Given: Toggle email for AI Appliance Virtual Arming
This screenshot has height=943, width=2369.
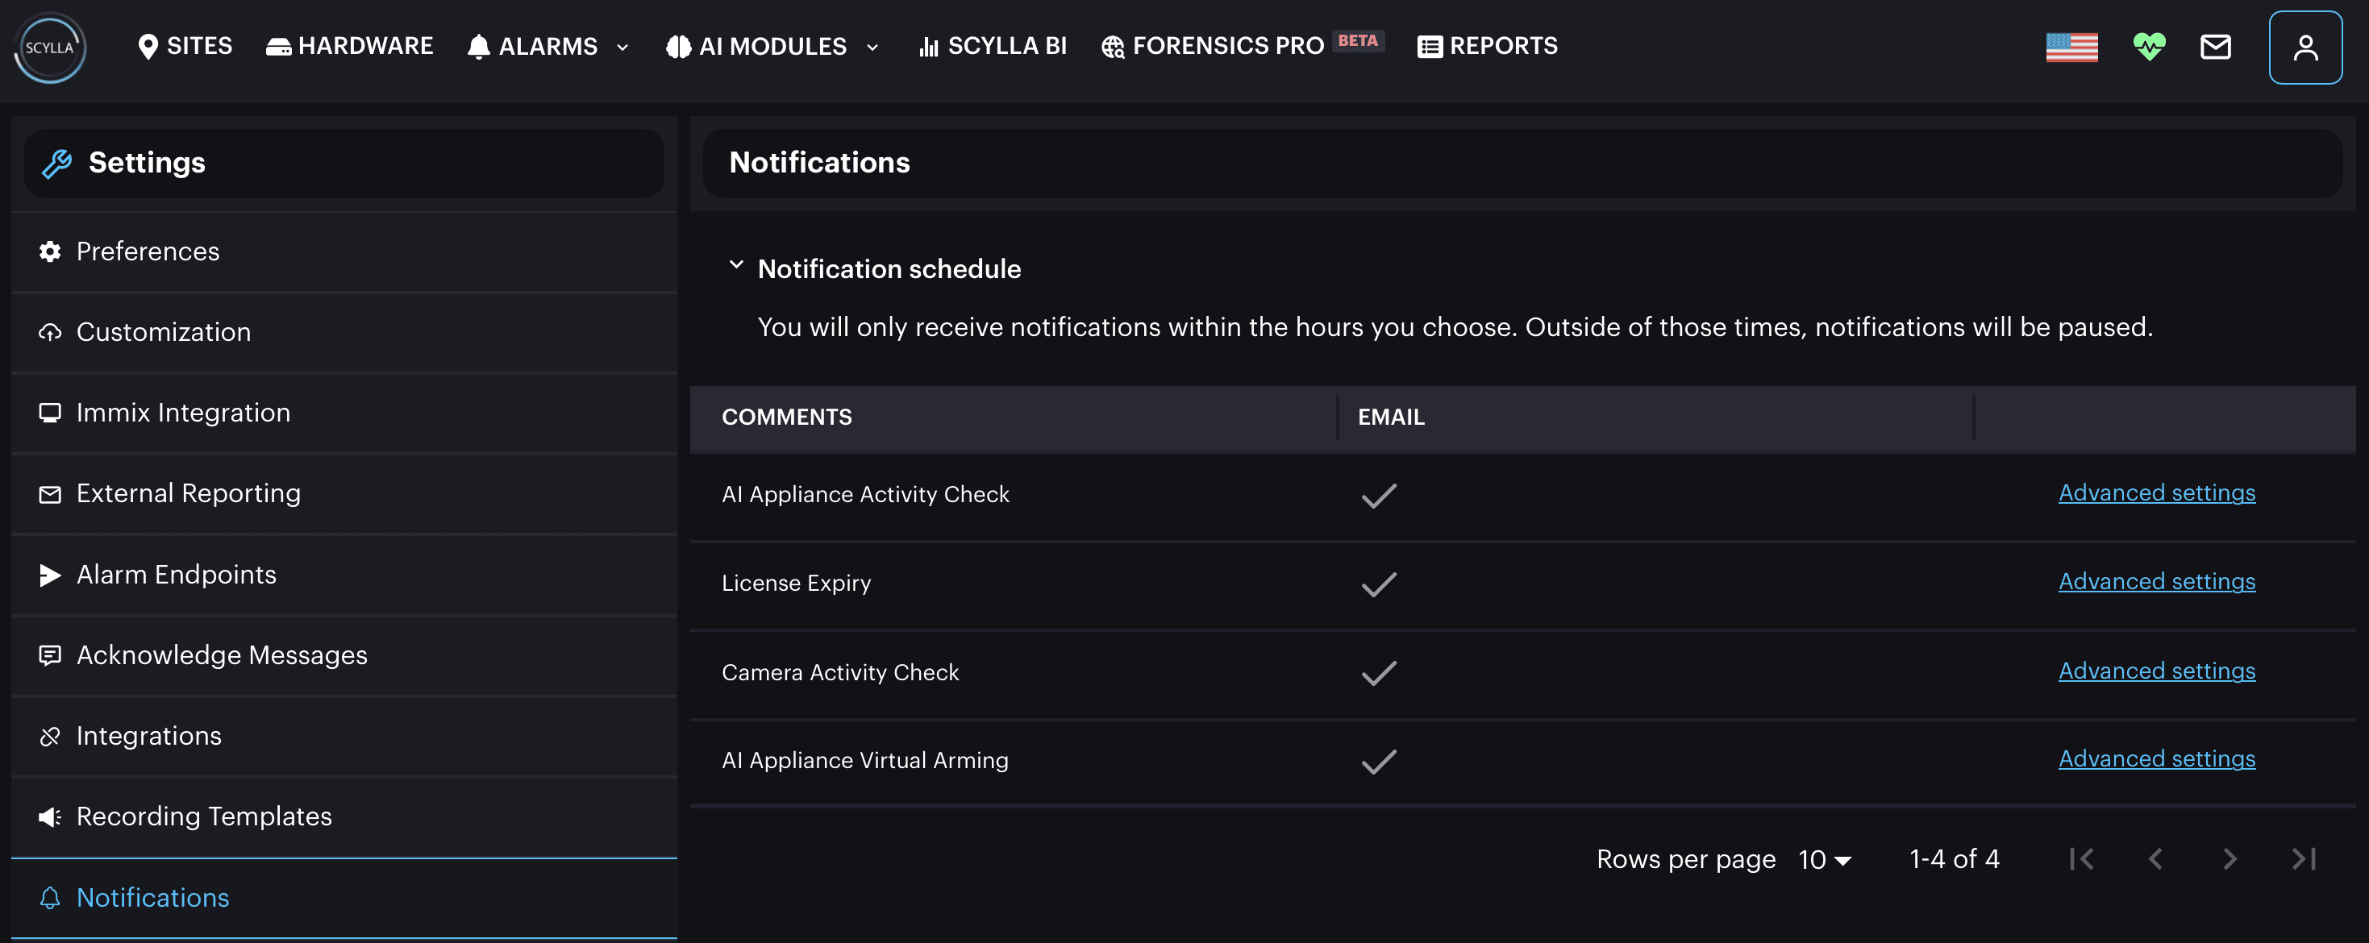Looking at the screenshot, I should pyautogui.click(x=1379, y=762).
